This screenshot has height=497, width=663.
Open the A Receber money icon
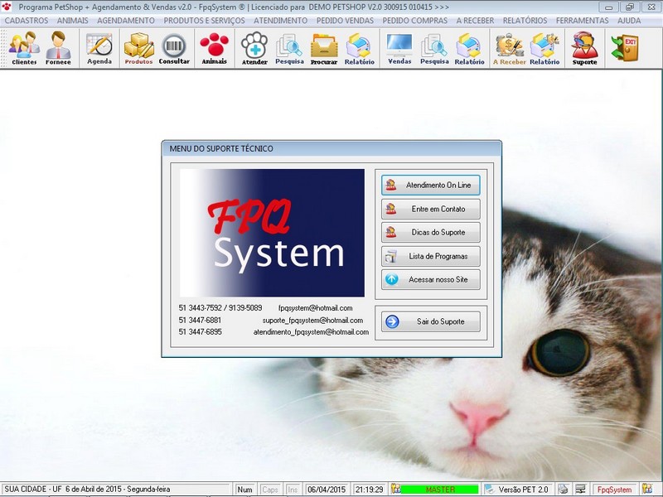coord(510,48)
